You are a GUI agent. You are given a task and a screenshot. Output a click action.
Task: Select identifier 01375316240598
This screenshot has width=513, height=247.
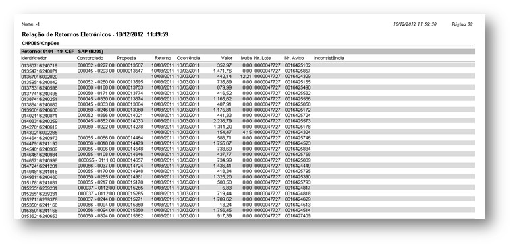pyautogui.click(x=39, y=87)
